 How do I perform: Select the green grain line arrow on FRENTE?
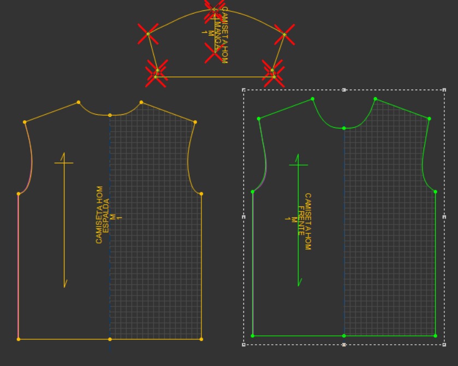click(x=298, y=220)
